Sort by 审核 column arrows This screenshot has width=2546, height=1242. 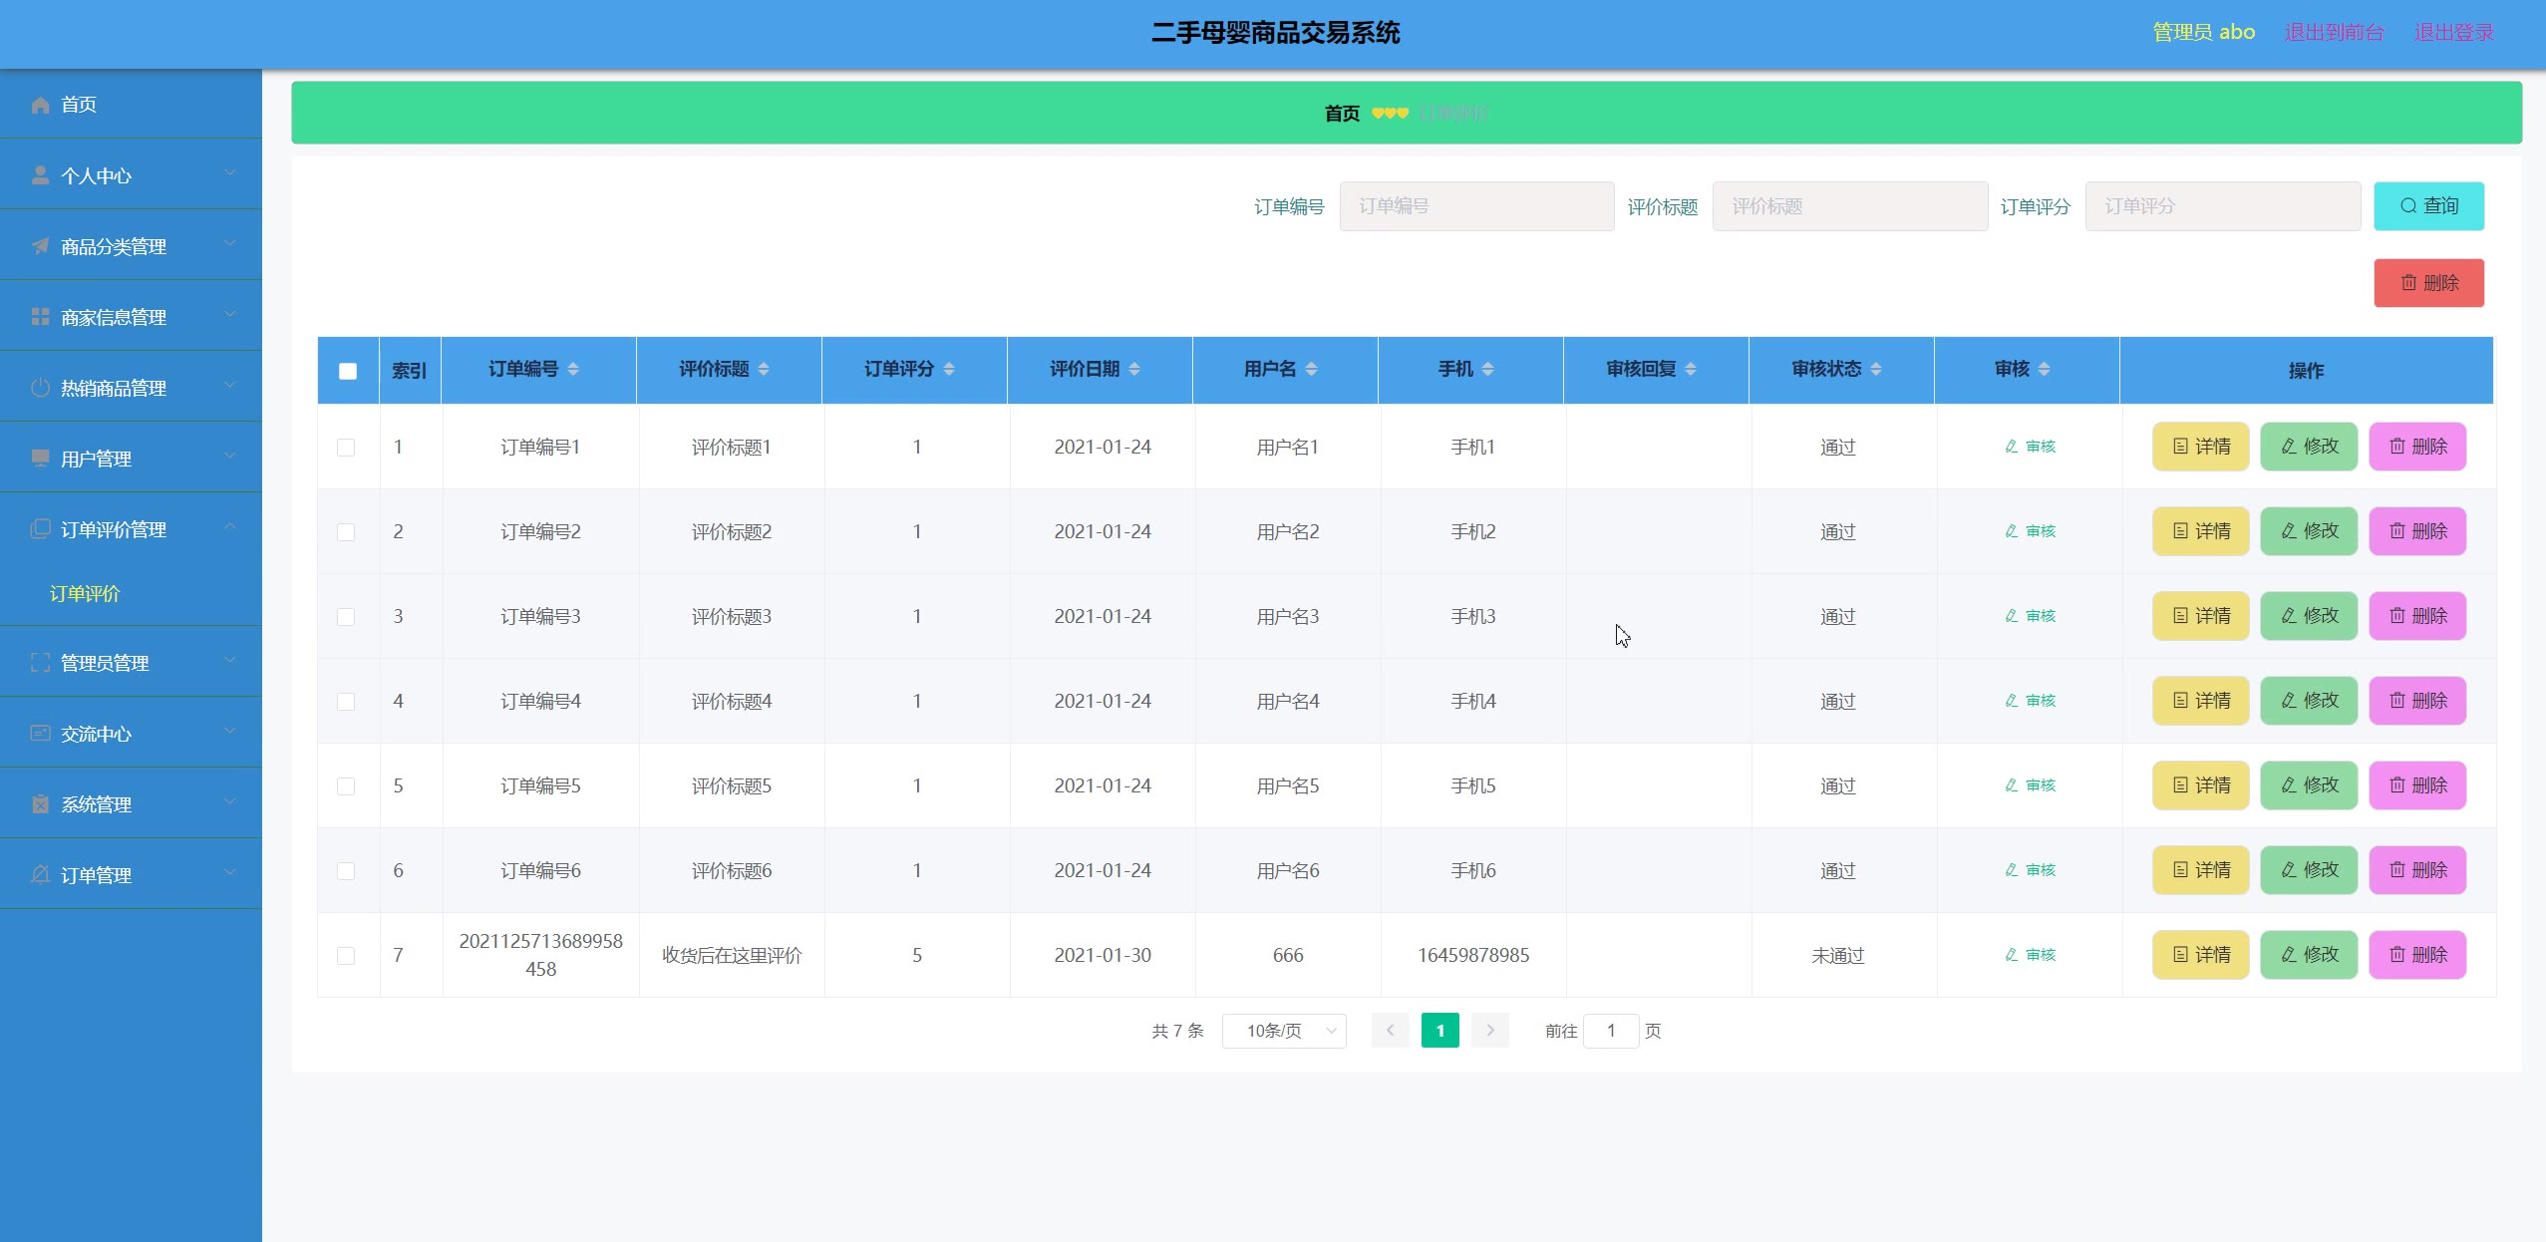[2045, 370]
